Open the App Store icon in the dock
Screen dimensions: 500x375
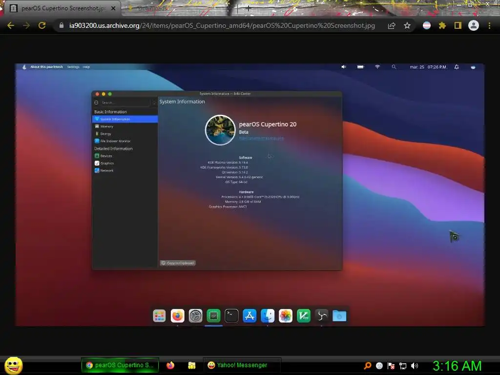coord(250,316)
